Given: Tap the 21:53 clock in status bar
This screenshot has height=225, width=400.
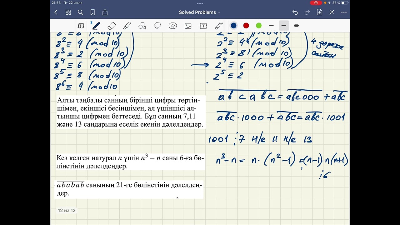Looking at the screenshot, I should (x=56, y=3).
